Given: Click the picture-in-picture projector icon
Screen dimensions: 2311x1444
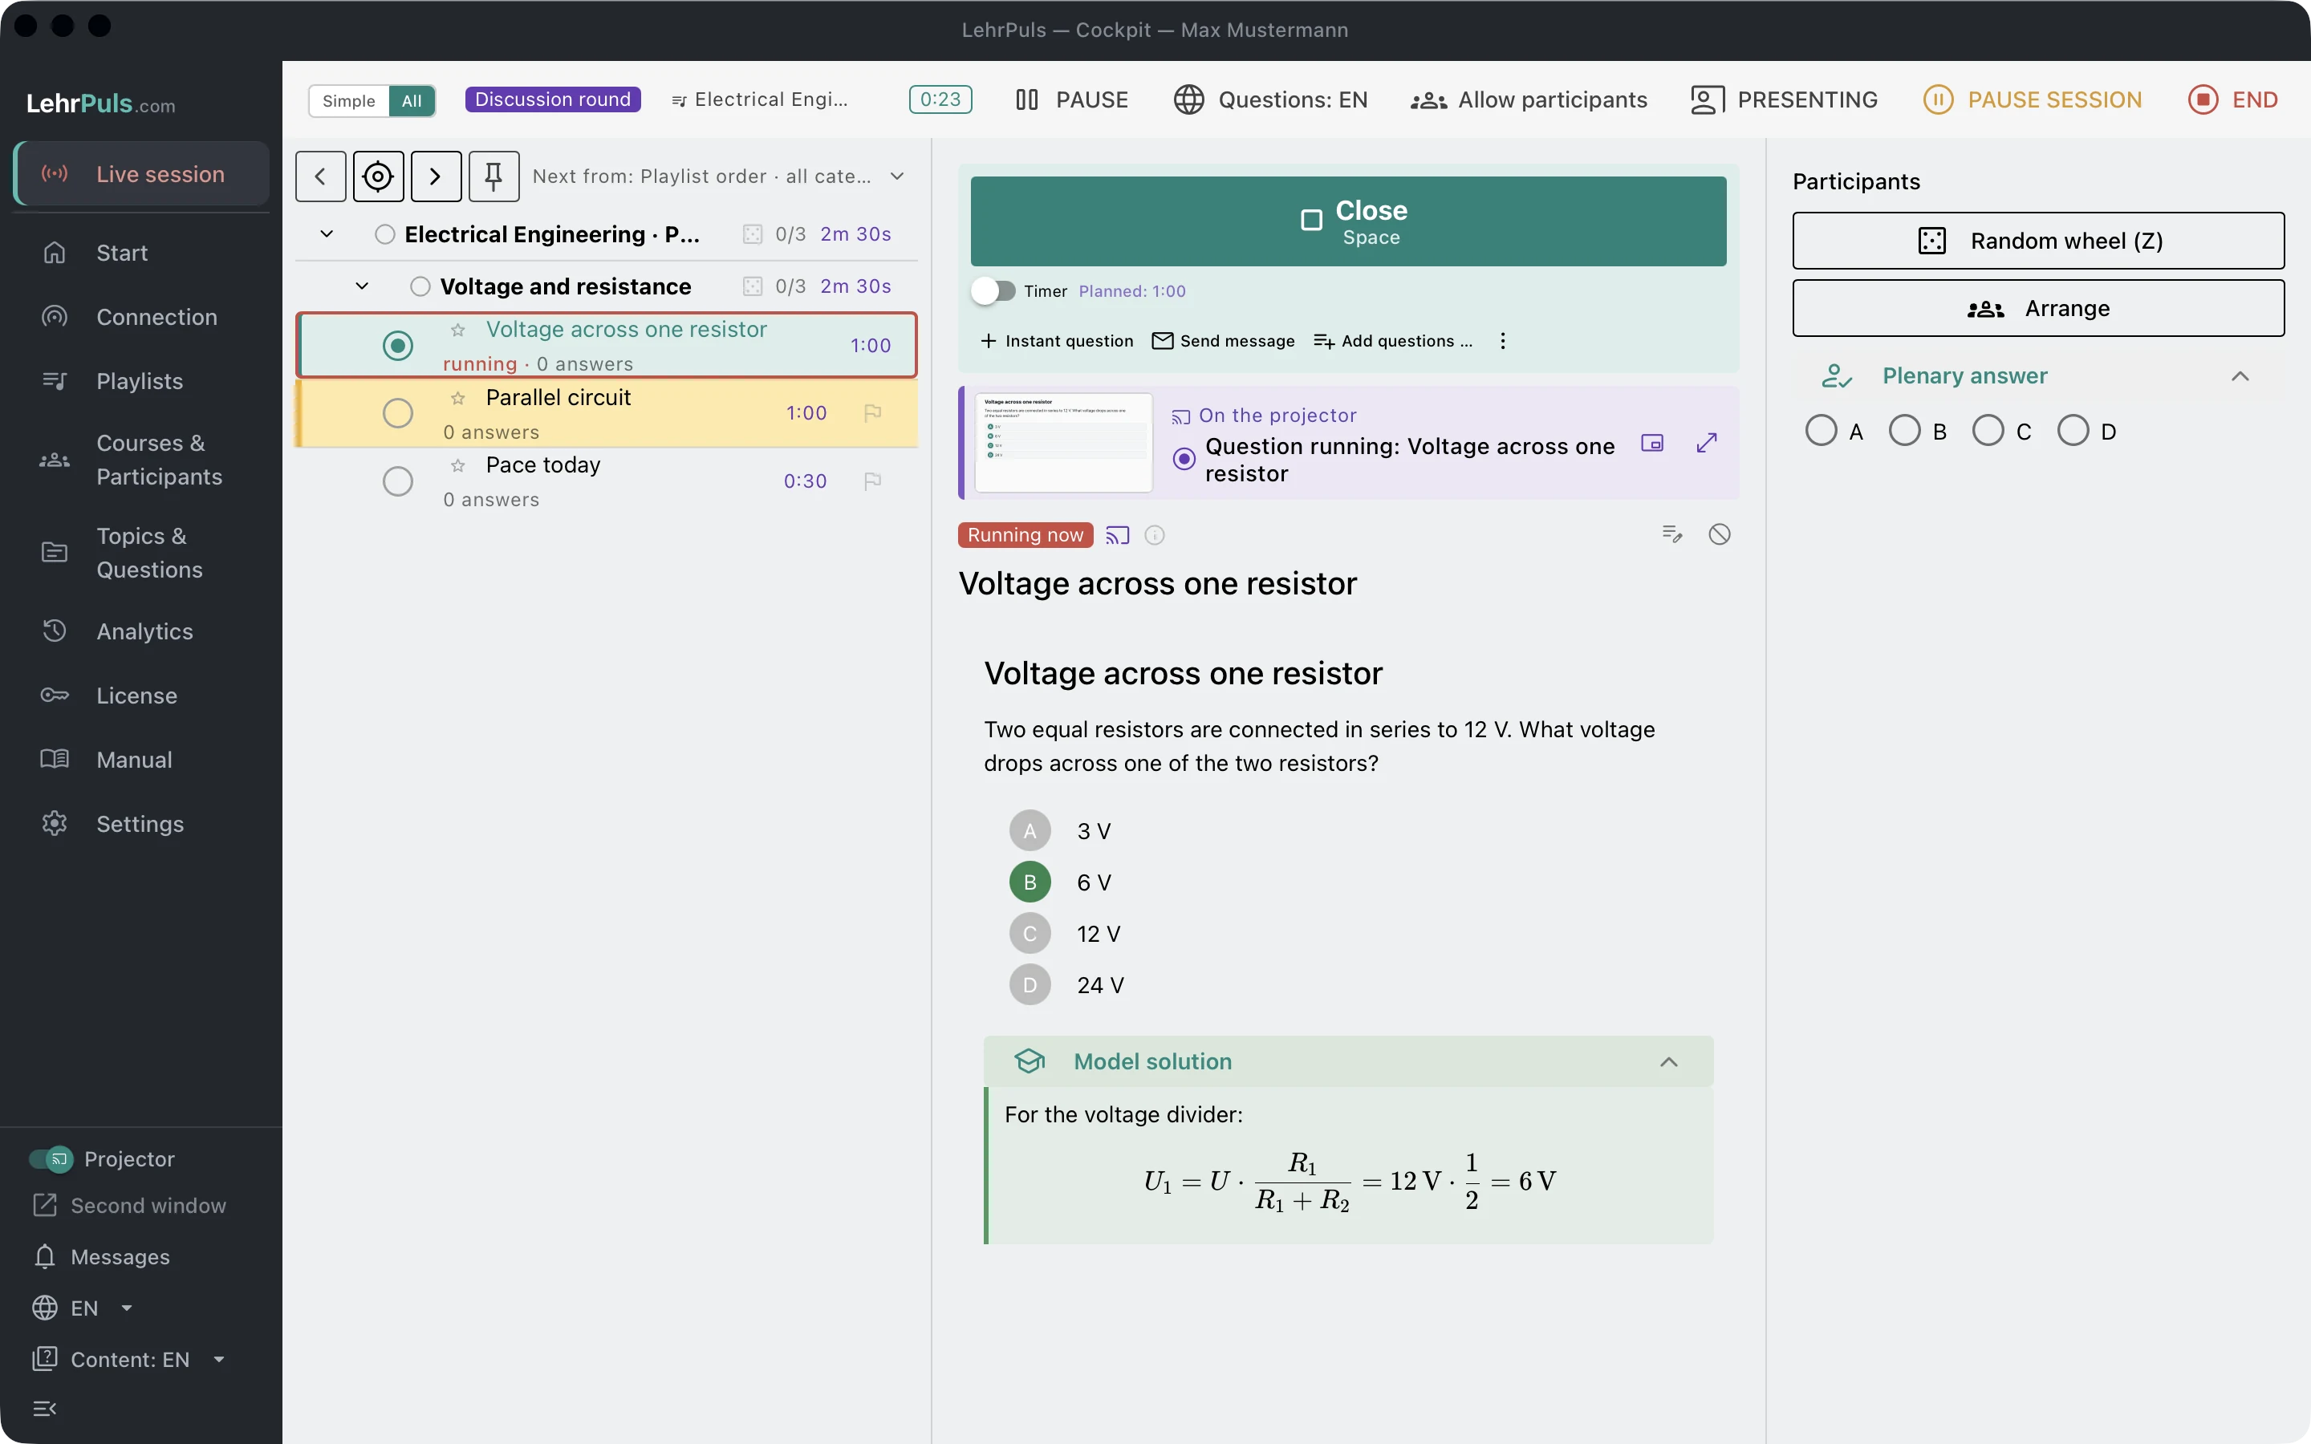Looking at the screenshot, I should (x=1652, y=443).
